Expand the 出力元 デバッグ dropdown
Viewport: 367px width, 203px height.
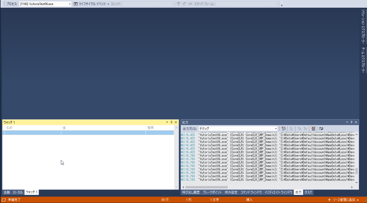click(276, 129)
